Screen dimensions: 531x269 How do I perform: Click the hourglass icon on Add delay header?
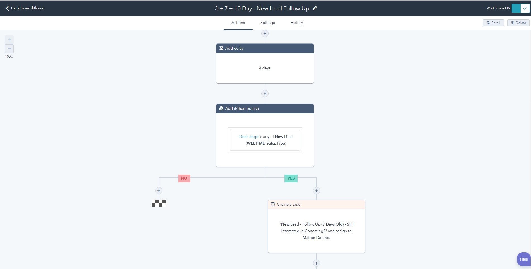[221, 48]
